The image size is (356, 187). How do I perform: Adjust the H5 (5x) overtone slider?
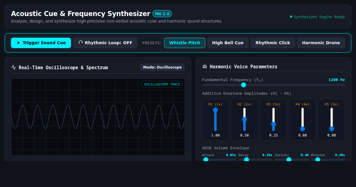coord(332,119)
